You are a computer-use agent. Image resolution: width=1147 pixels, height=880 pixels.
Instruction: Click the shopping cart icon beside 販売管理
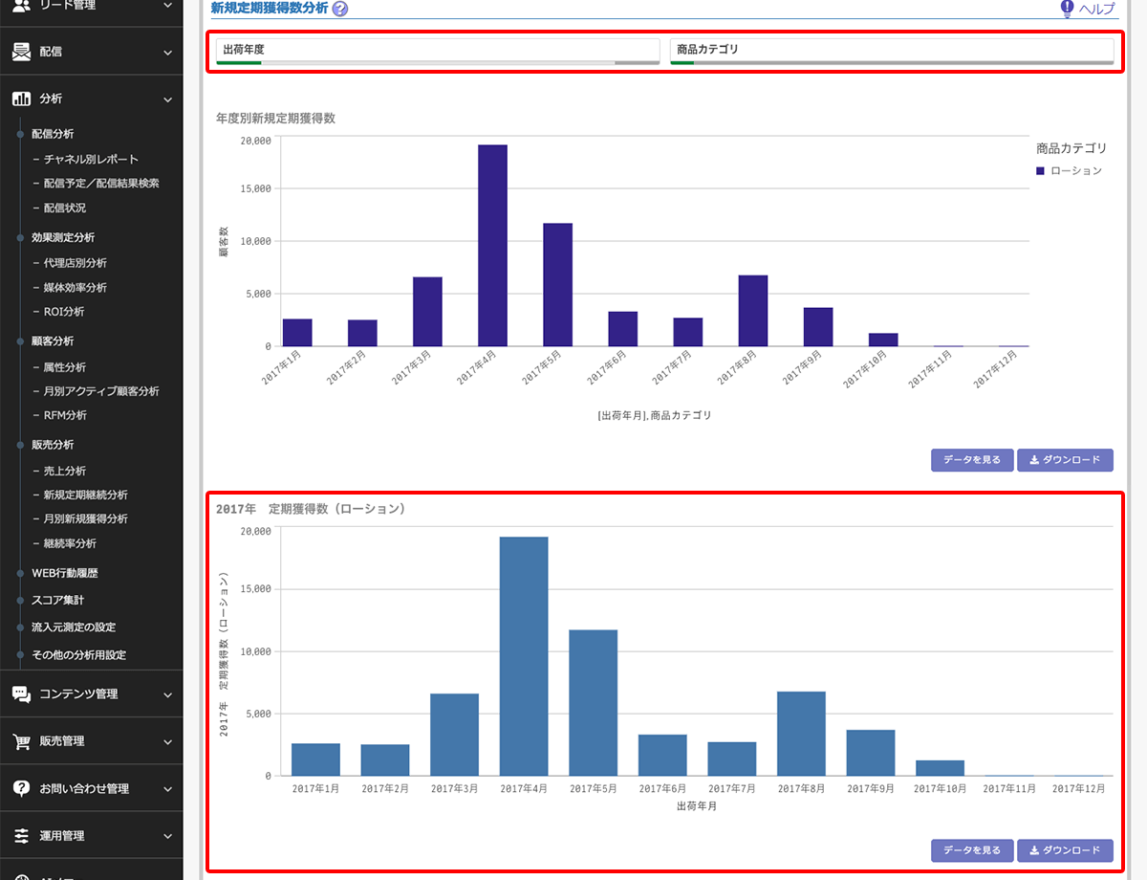click(21, 741)
